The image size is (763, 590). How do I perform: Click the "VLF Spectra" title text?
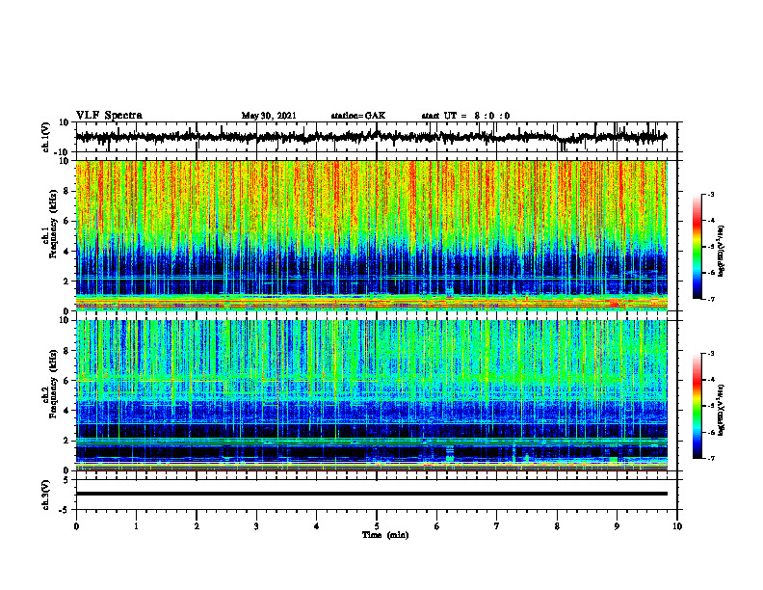point(109,116)
